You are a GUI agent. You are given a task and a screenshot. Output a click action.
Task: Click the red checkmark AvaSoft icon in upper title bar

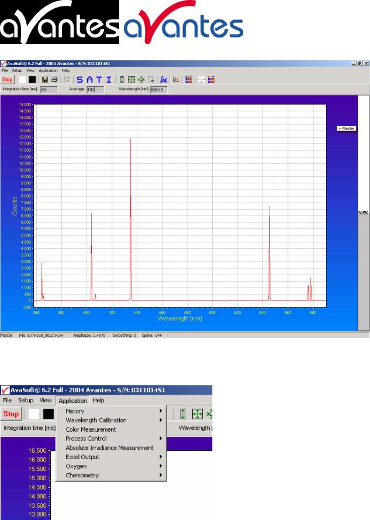point(4,63)
